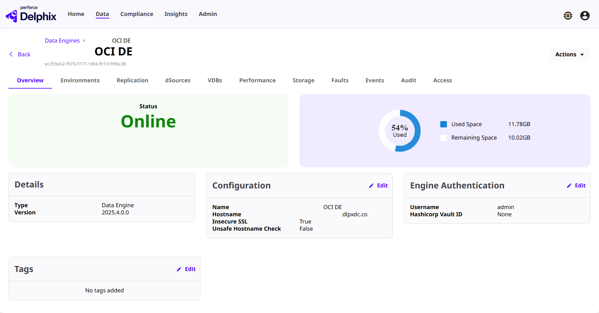This screenshot has width=599, height=313.
Task: Switch to the Audit tab
Action: [409, 80]
